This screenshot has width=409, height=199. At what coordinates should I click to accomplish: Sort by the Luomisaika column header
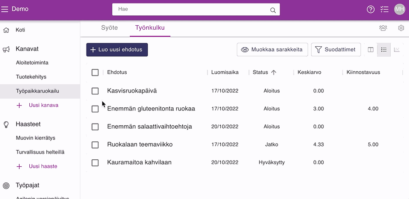click(x=225, y=72)
